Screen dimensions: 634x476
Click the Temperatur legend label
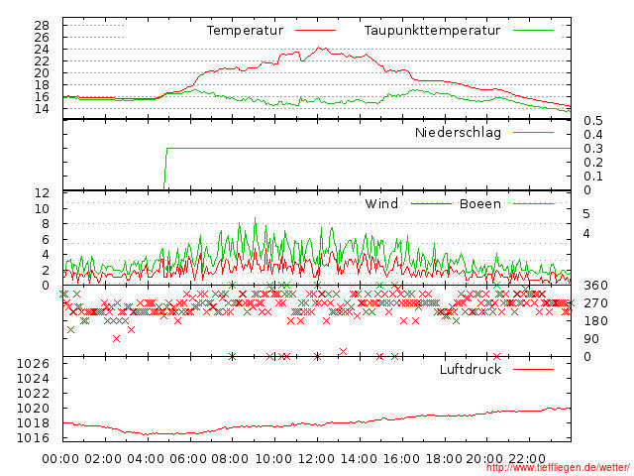click(x=245, y=31)
